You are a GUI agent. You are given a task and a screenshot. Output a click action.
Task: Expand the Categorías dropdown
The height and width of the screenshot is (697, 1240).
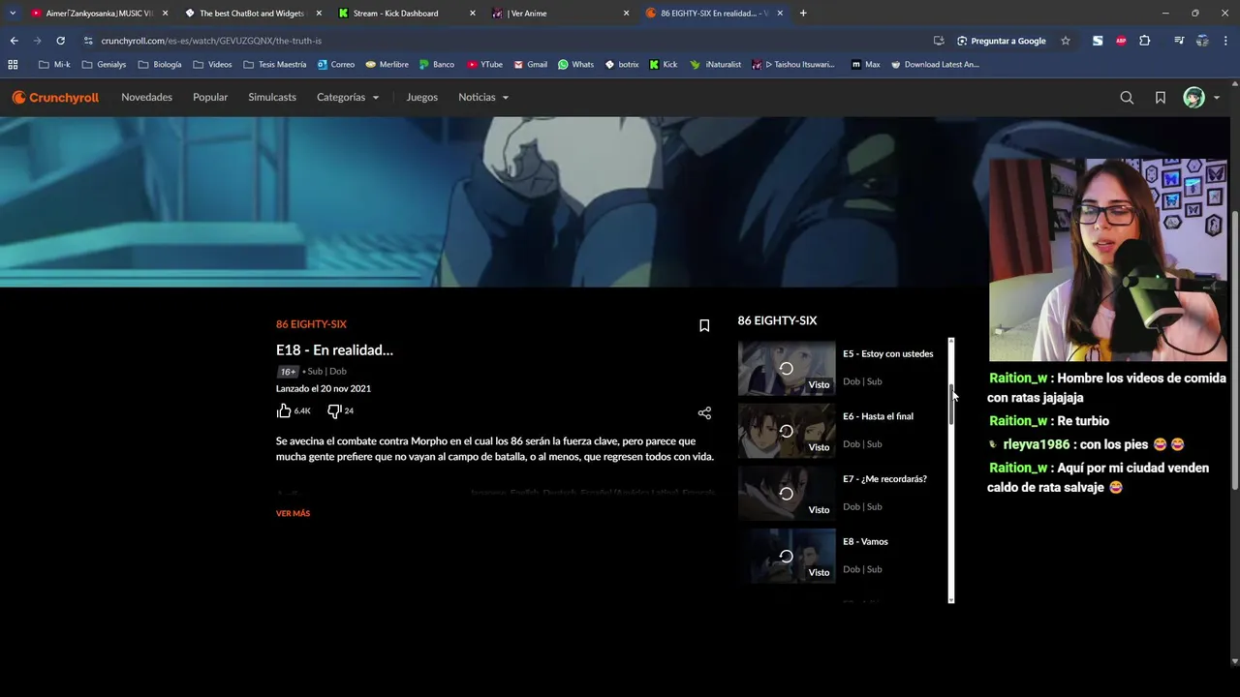click(x=348, y=97)
